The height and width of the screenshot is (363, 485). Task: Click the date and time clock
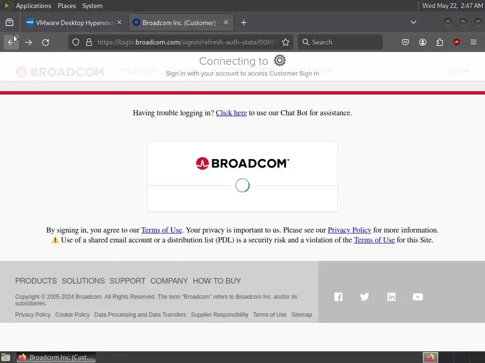(x=452, y=6)
